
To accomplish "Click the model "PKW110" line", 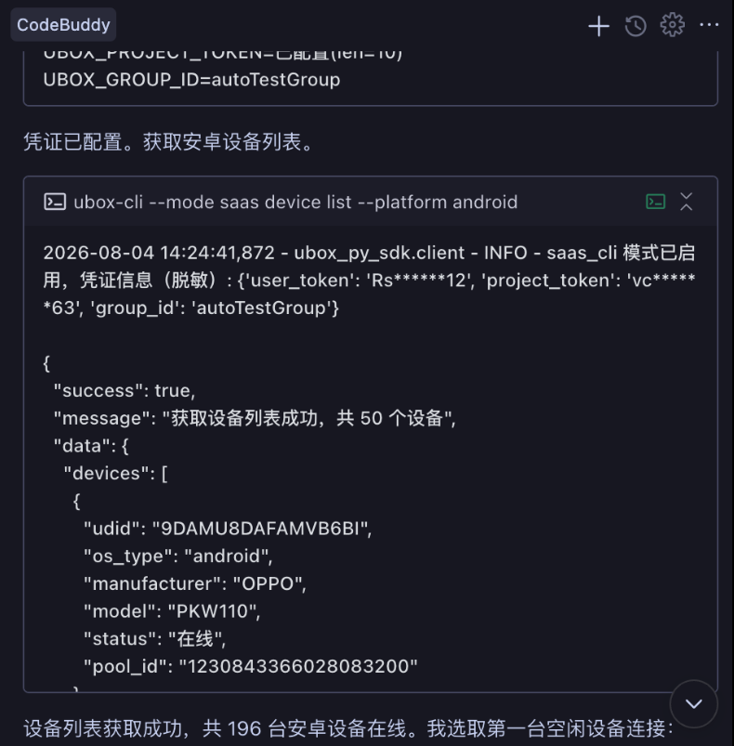I will pos(172,611).
